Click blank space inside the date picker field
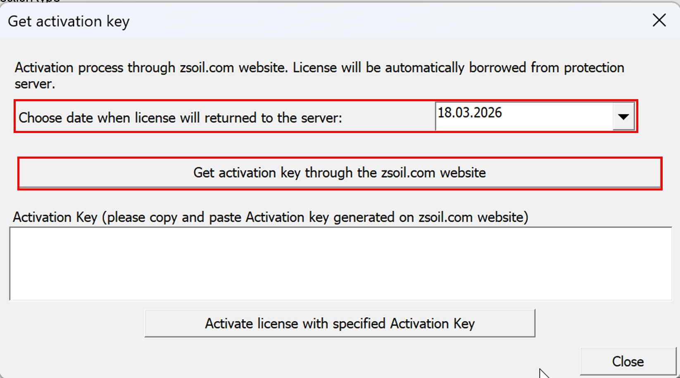The height and width of the screenshot is (378, 680). 558,117
